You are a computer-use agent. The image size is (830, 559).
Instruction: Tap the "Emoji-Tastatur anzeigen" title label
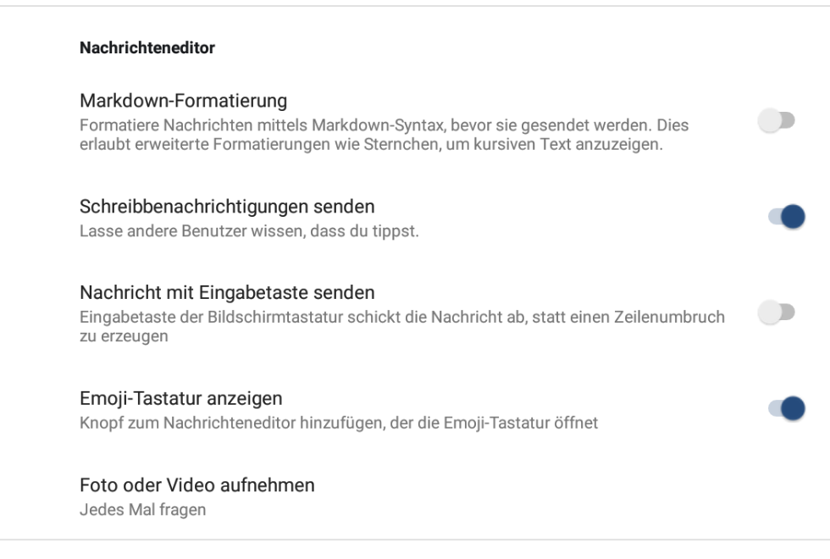tap(180, 398)
